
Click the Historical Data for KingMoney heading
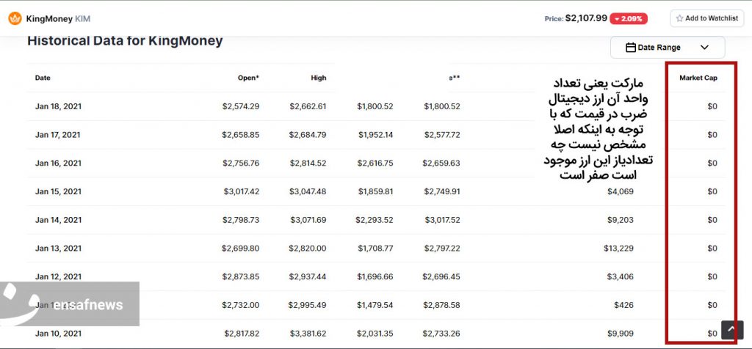[x=125, y=41]
